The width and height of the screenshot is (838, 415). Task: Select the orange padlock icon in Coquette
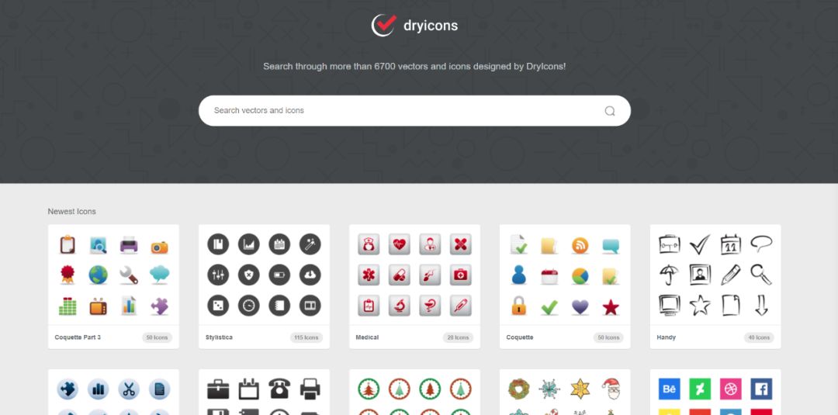tap(518, 306)
